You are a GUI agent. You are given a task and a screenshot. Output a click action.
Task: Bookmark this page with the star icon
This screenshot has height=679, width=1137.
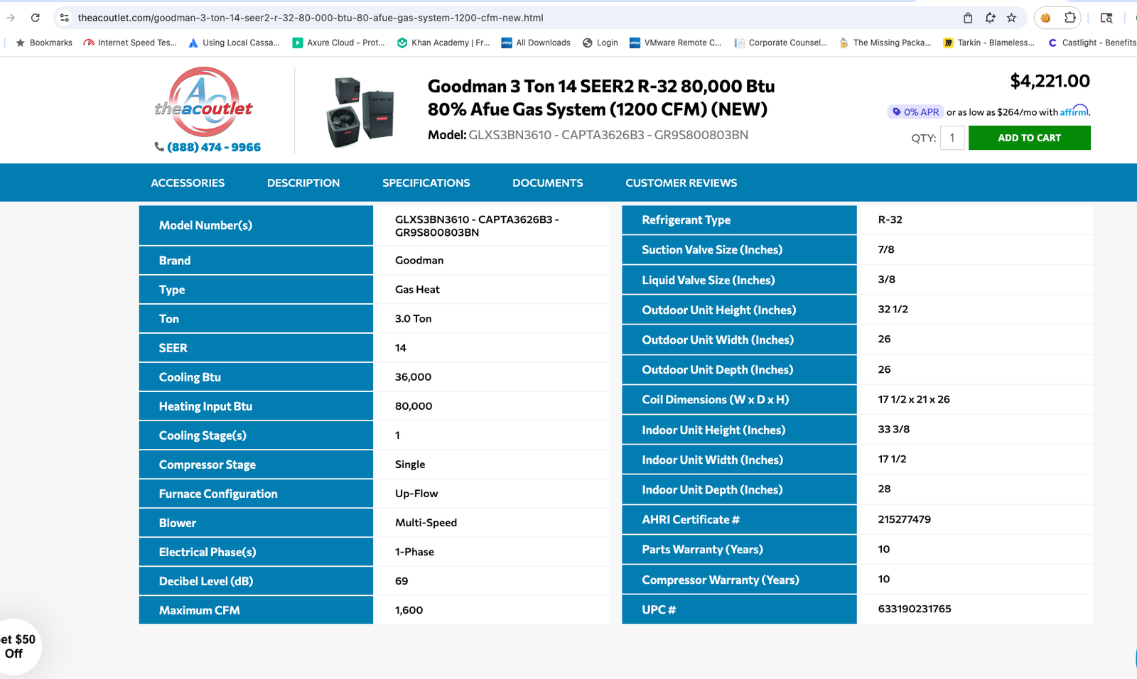click(x=1012, y=18)
